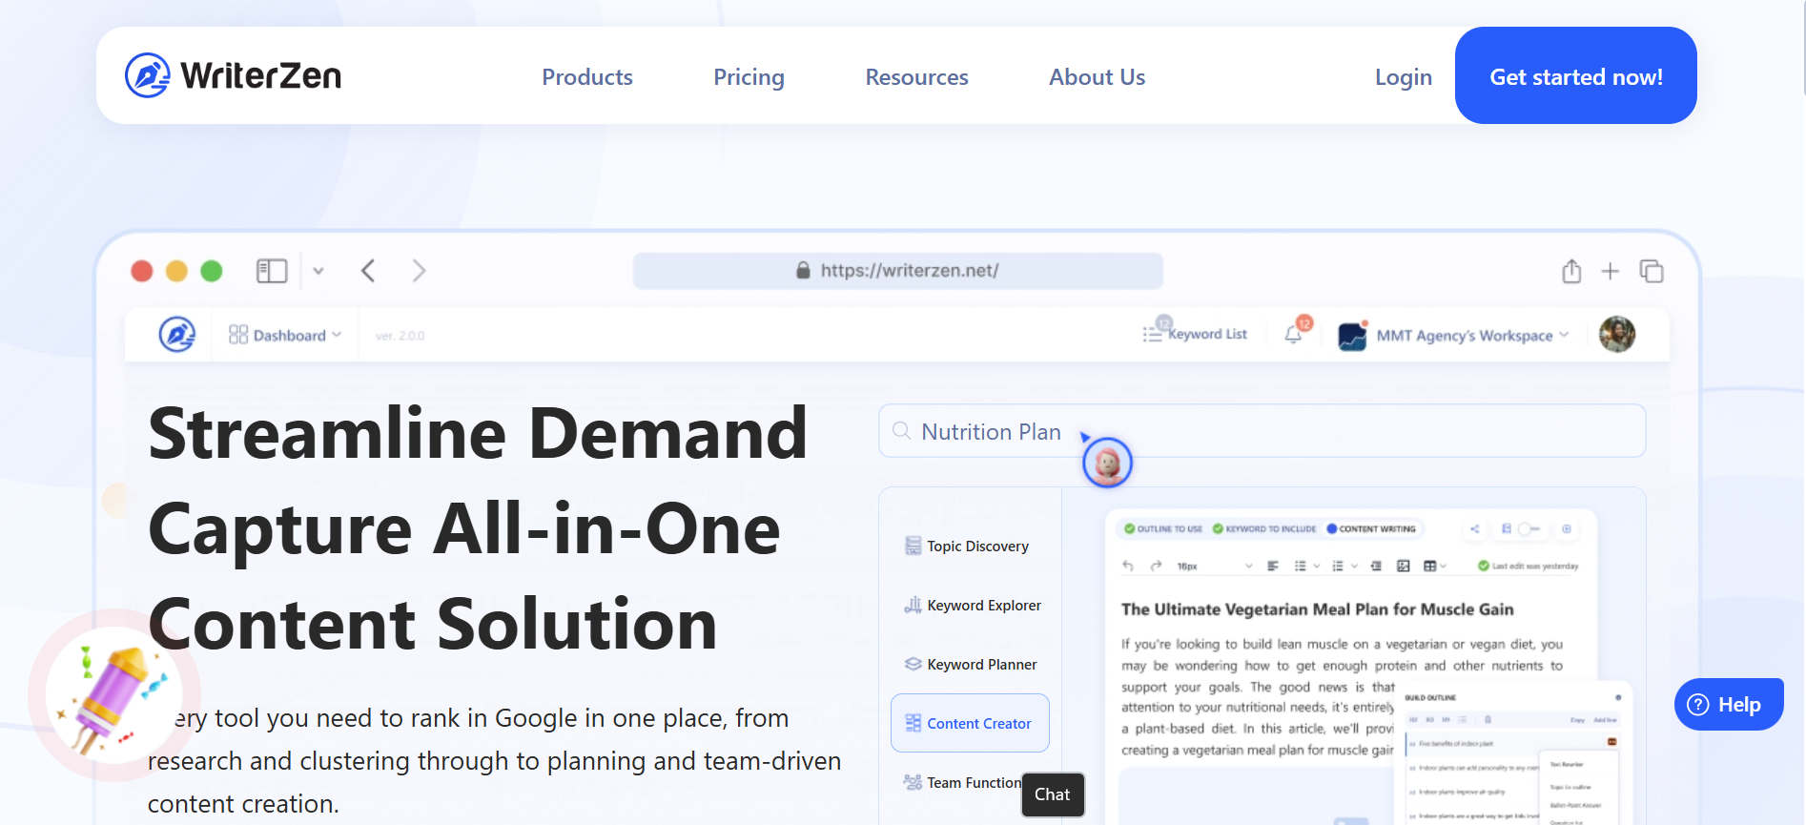Expand the bullet list style arrow
Viewport: 1806px width, 825px height.
(1317, 566)
